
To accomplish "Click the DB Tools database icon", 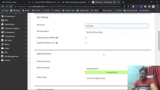I will click(x=2, y=40).
